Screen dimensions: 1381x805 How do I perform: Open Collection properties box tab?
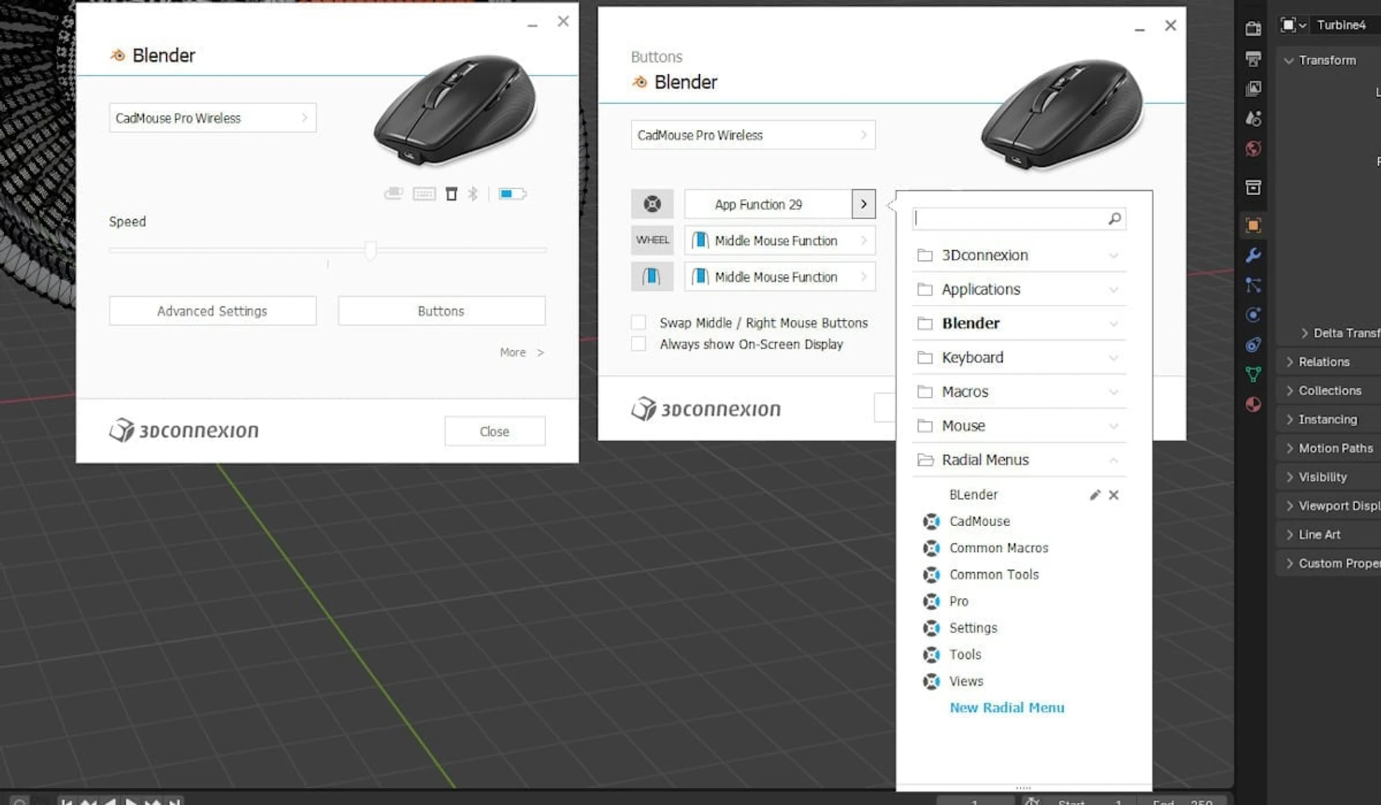1253,188
